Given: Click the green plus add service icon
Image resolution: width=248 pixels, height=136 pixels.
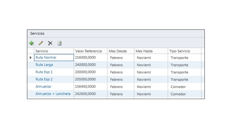Looking at the screenshot, I should pos(32,43).
